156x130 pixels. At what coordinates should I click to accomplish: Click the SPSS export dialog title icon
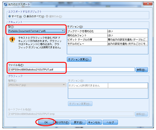tap(6, 5)
